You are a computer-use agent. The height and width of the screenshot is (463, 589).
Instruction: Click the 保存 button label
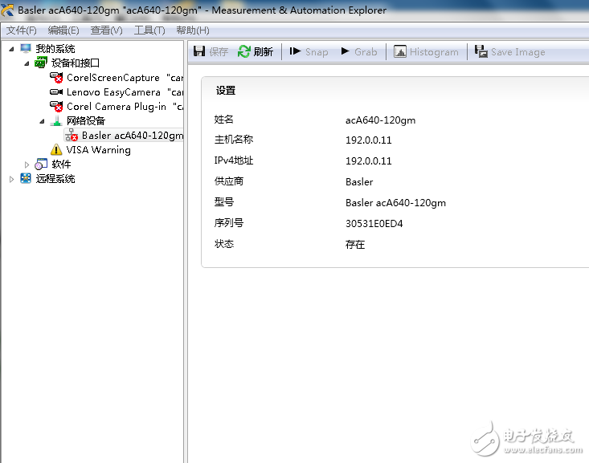(219, 52)
